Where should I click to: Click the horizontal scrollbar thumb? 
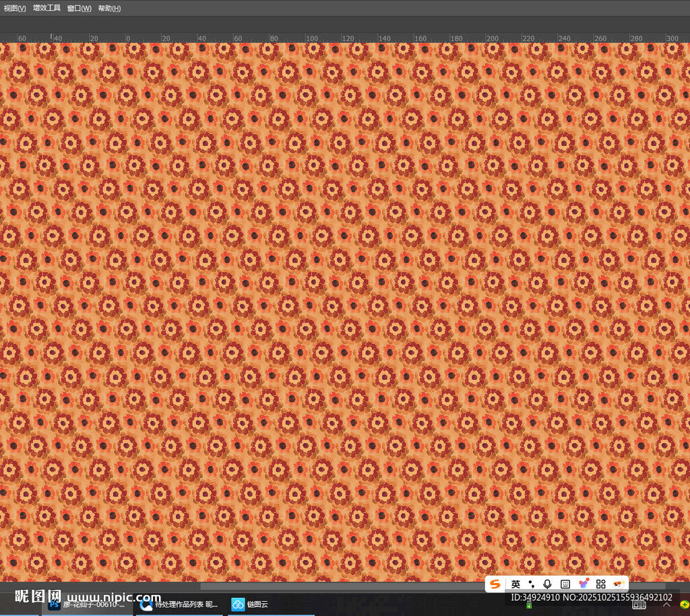coord(432,586)
